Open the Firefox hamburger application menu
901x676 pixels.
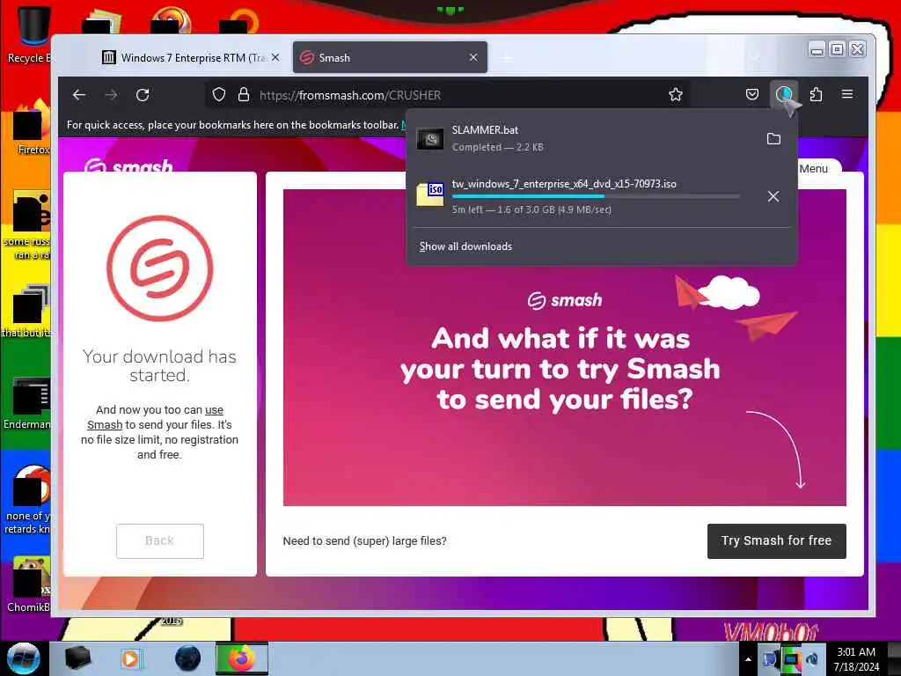pos(847,94)
